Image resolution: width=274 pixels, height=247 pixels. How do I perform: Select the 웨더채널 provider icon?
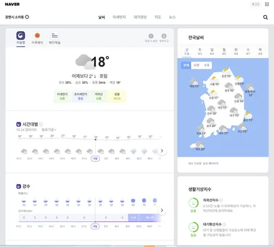pyautogui.click(x=55, y=36)
